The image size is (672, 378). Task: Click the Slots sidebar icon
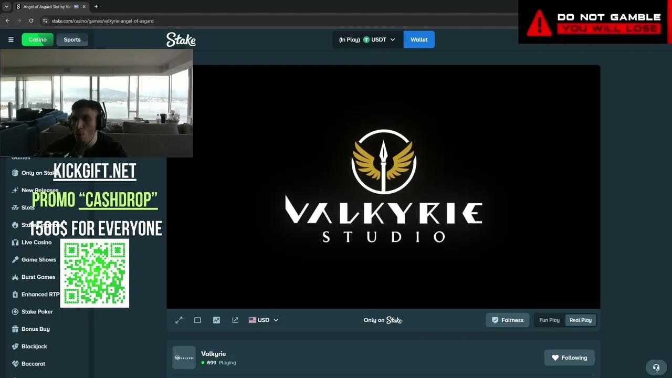15,207
